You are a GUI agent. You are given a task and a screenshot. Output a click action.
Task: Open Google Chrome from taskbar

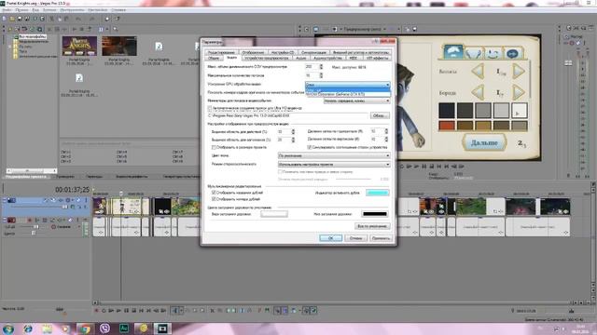(85, 328)
